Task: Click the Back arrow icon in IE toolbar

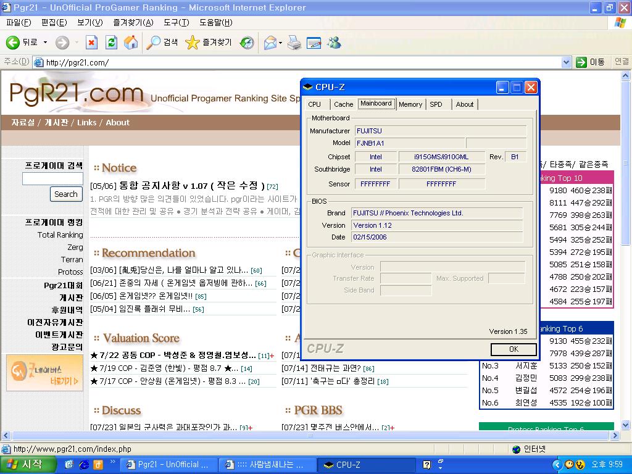Action: click(12, 43)
